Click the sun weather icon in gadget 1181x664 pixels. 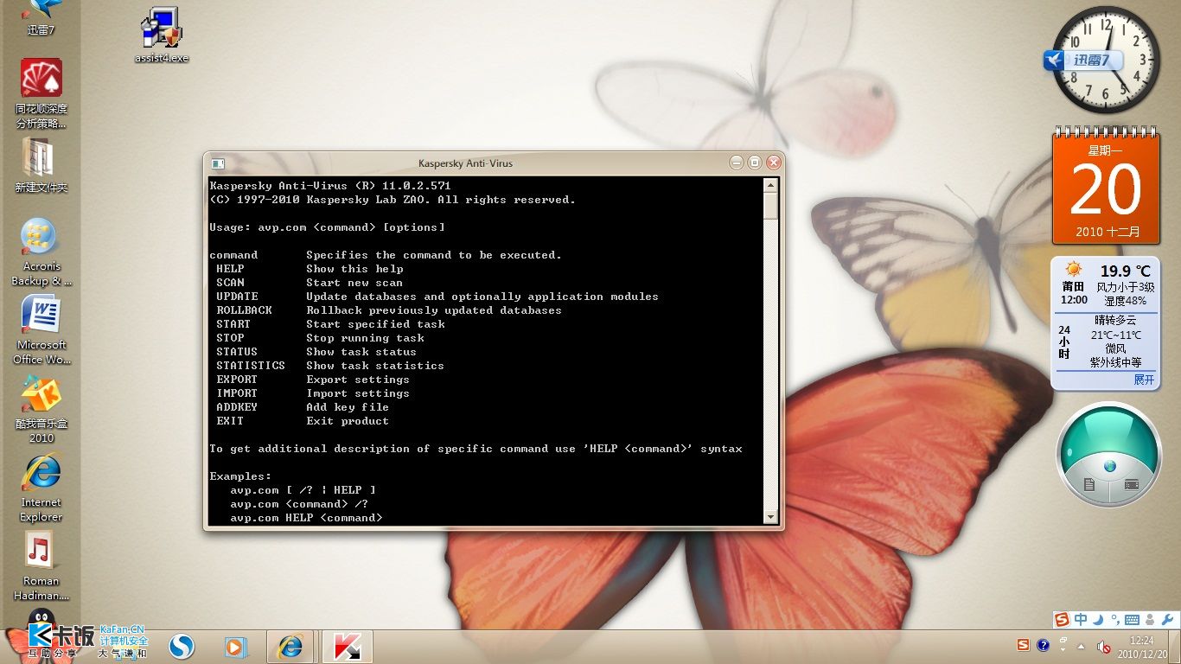1074,270
